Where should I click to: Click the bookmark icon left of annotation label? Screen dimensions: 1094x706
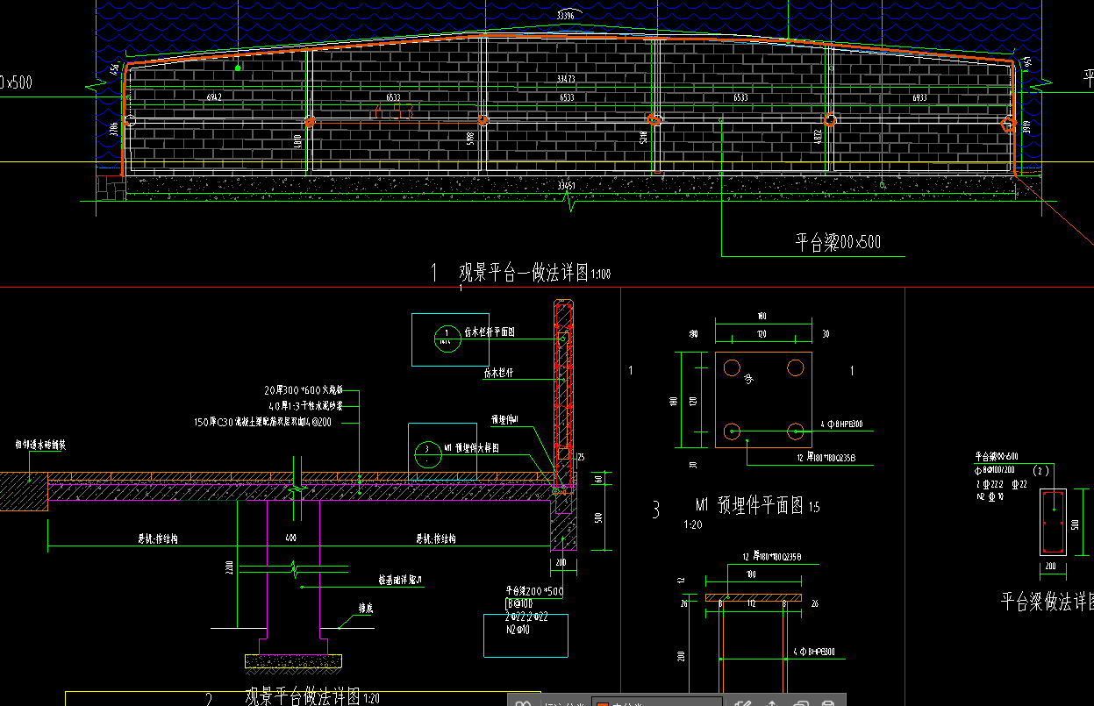pyautogui.click(x=523, y=703)
